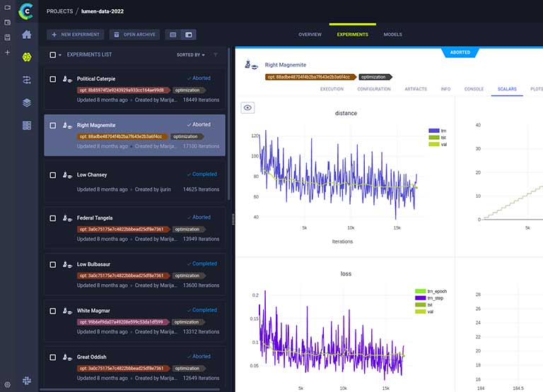Viewport: 543px width, 392px height.
Task: Click the plus icon in outer strip
Action: click(7, 52)
